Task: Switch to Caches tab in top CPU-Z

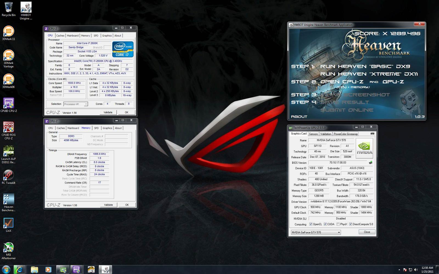Action: point(60,36)
